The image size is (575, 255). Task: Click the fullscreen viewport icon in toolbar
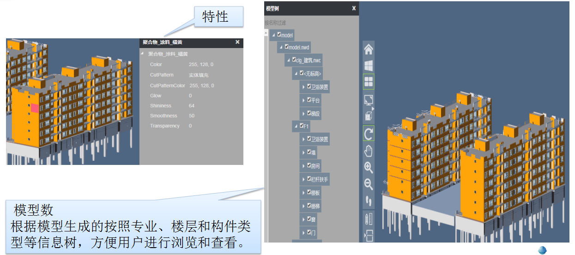point(369,100)
